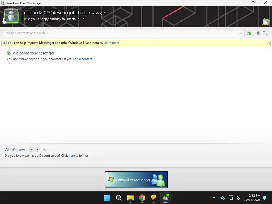This screenshot has height=204, width=272.
Task: Click the here link to join Discord
Action: (x=71, y=156)
